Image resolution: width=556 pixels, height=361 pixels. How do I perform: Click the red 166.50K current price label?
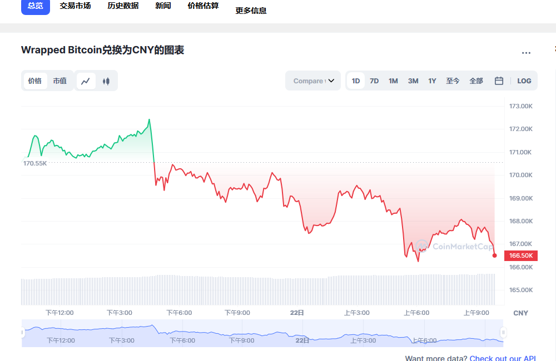[521, 255]
